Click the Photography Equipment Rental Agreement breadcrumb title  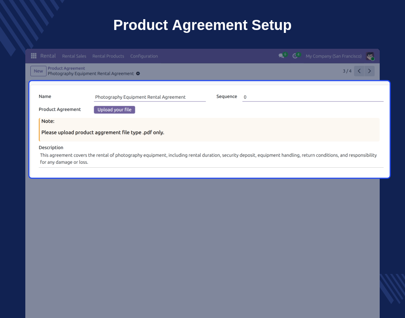91,74
